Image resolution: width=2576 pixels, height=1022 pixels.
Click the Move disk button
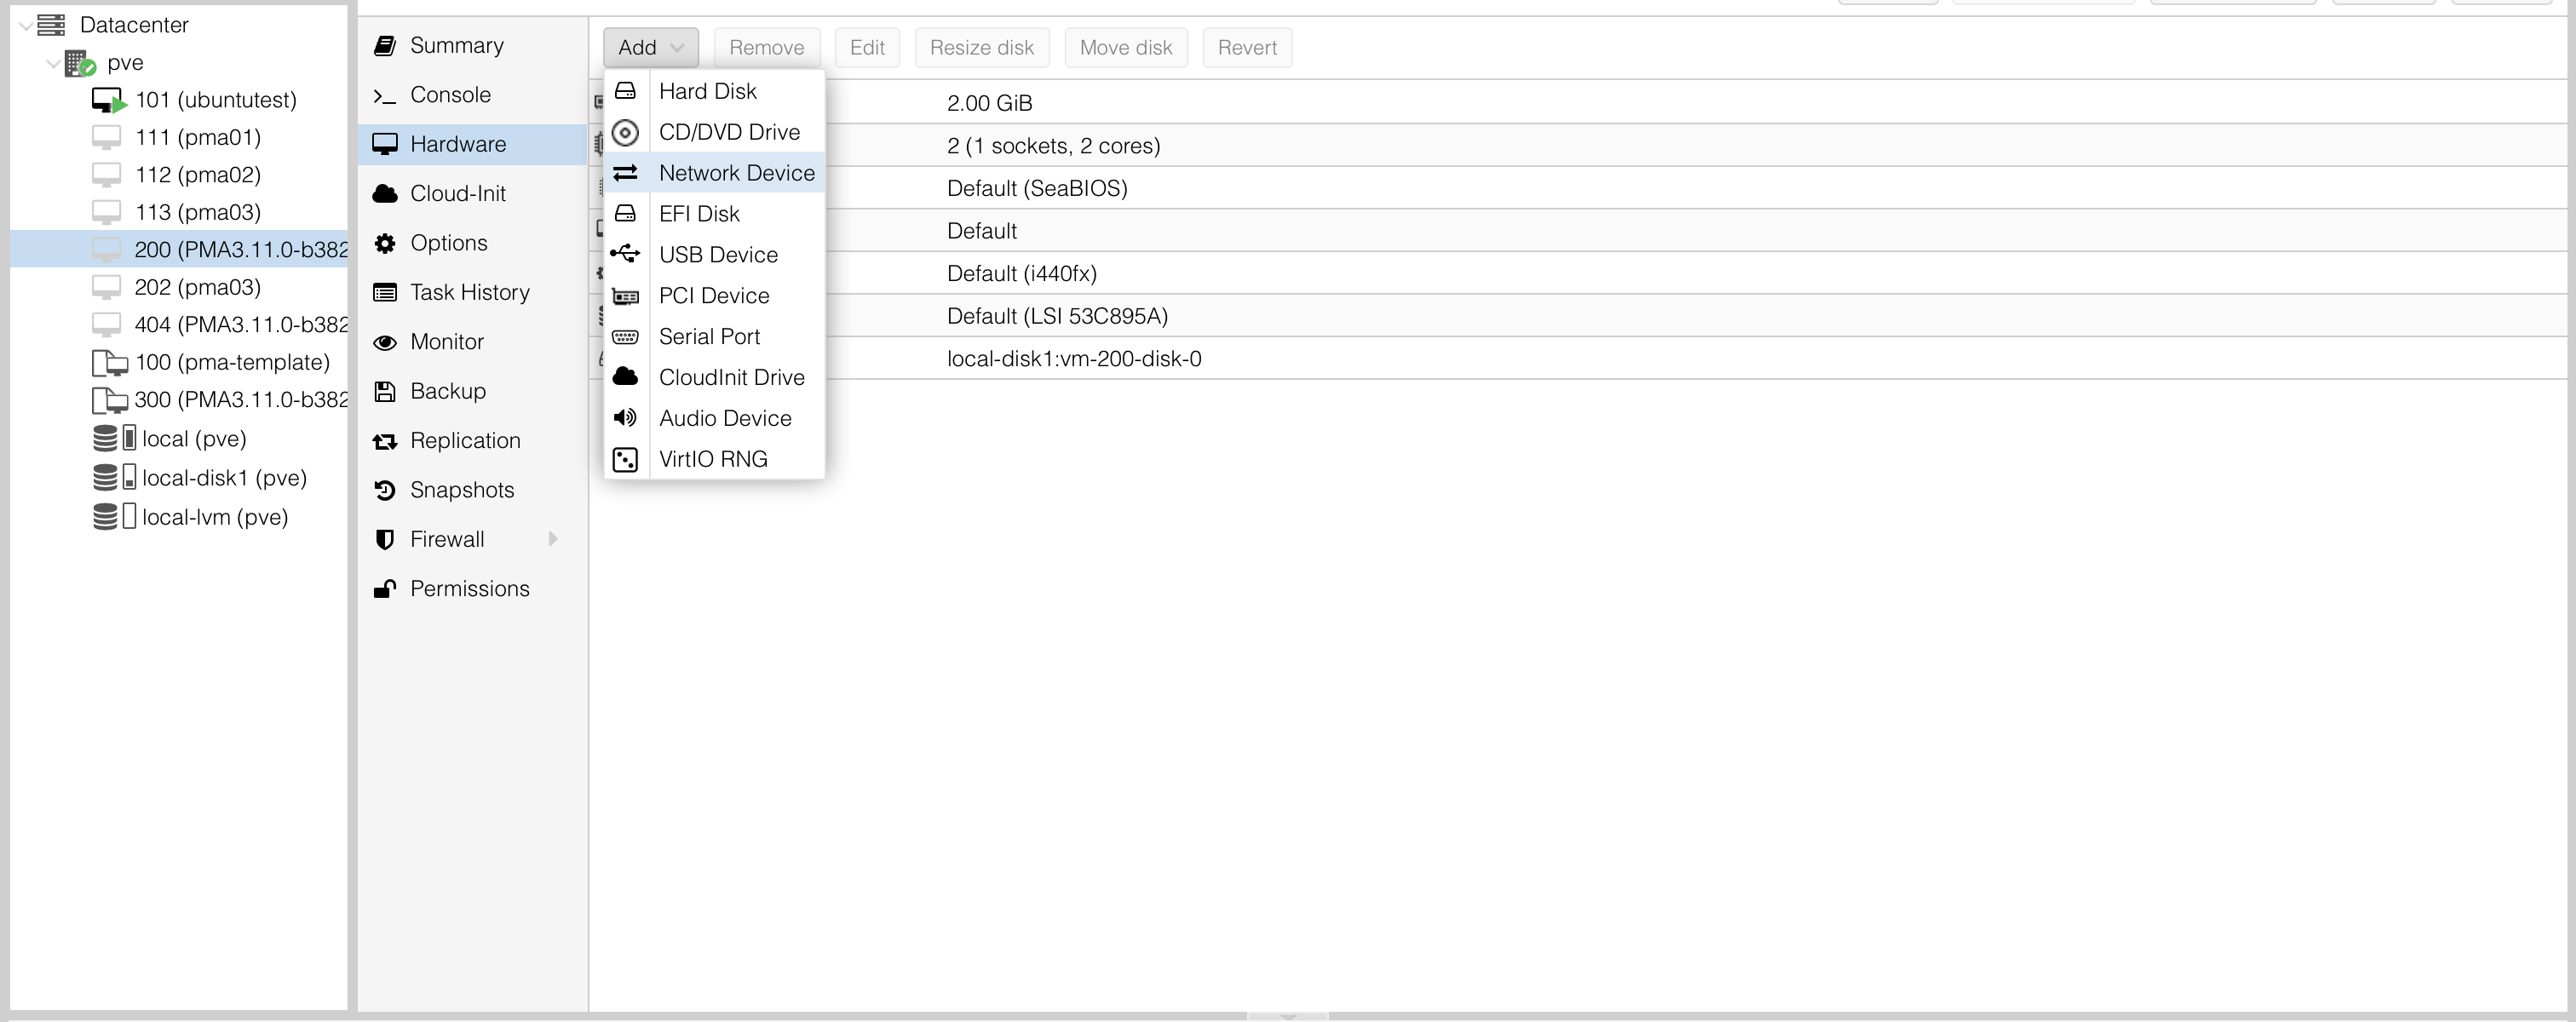pyautogui.click(x=1126, y=47)
